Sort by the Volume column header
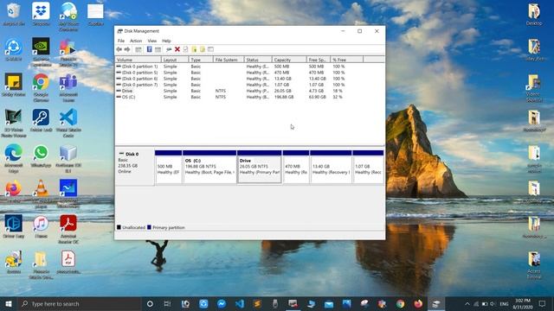This screenshot has width=554, height=311. 138,60
